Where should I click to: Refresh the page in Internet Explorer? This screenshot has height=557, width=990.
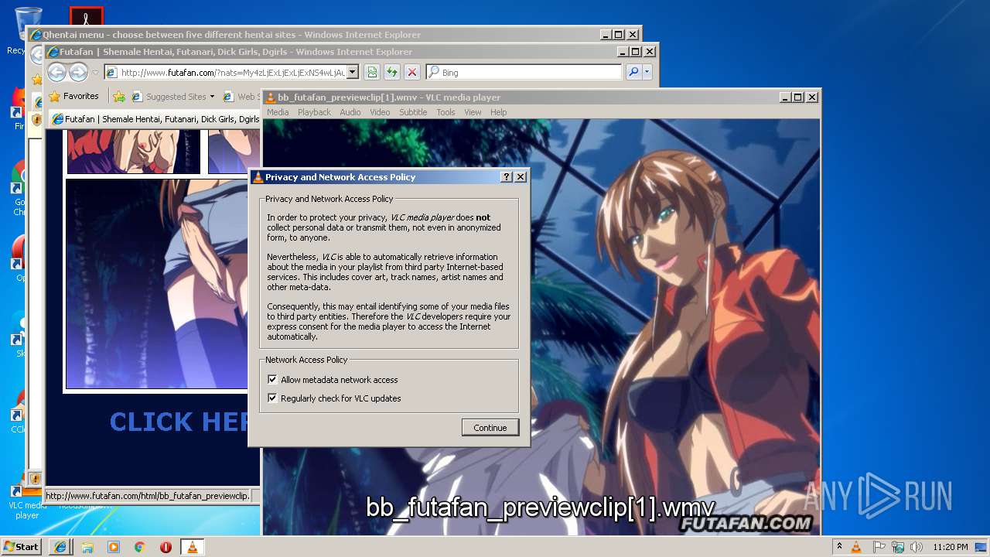[392, 72]
